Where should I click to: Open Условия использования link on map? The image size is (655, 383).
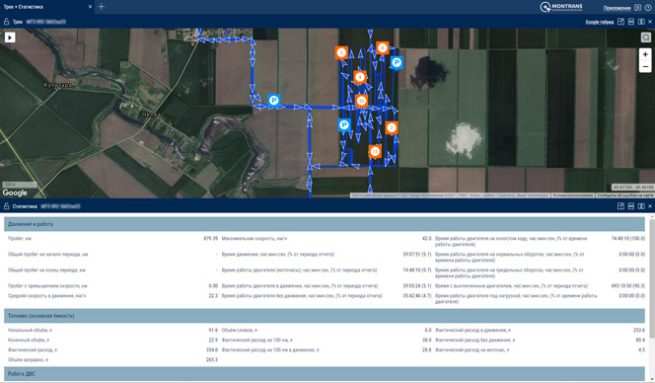(573, 195)
